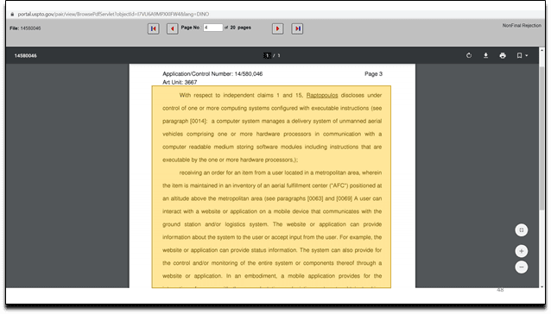
Task: Jump to last page button
Action: [297, 28]
